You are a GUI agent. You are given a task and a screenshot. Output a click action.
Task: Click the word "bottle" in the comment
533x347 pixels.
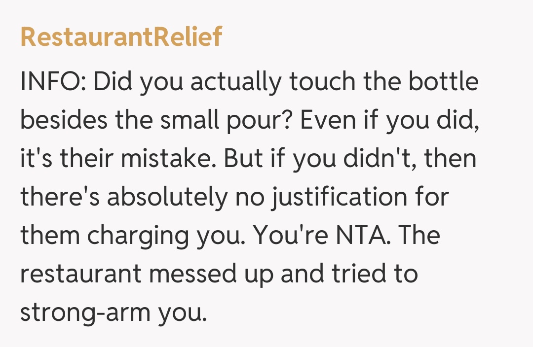click(x=443, y=82)
